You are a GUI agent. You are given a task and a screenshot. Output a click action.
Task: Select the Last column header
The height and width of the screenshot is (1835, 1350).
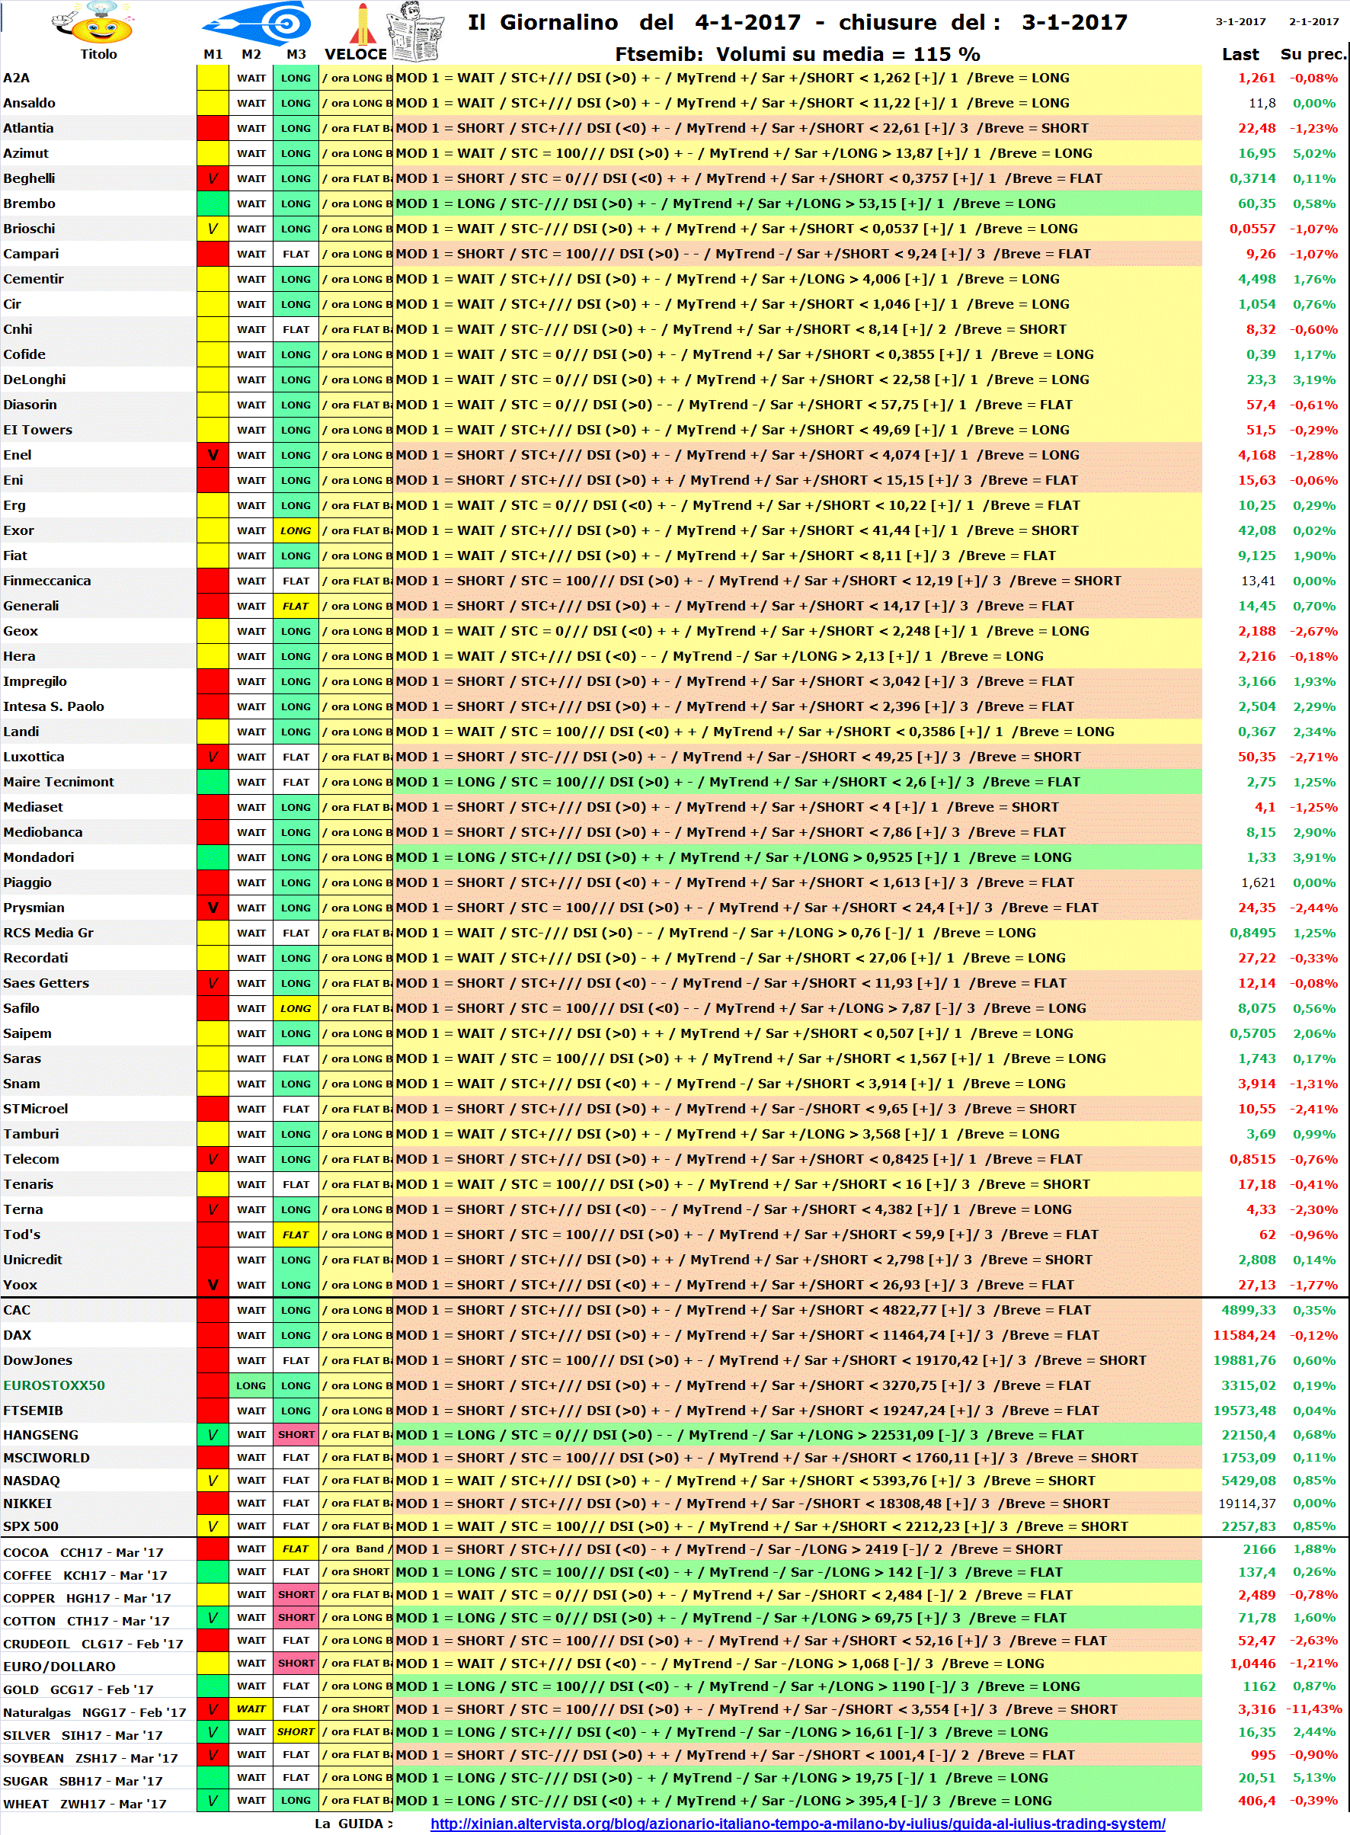point(1240,54)
